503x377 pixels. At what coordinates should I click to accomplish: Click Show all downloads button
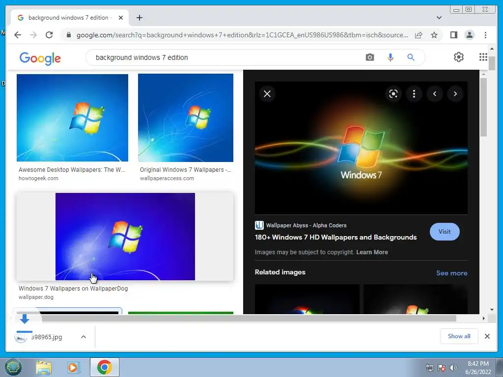click(x=459, y=336)
